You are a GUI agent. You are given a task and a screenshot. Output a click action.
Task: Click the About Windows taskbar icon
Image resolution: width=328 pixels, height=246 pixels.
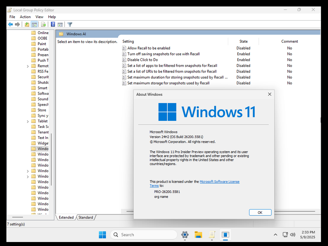click(225, 235)
